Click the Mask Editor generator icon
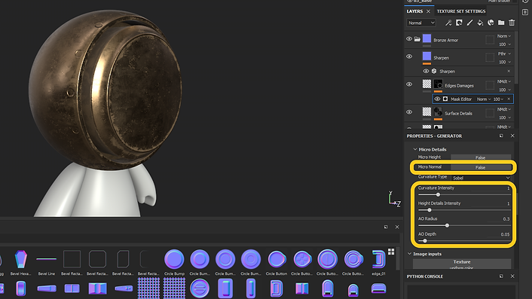 click(x=445, y=99)
